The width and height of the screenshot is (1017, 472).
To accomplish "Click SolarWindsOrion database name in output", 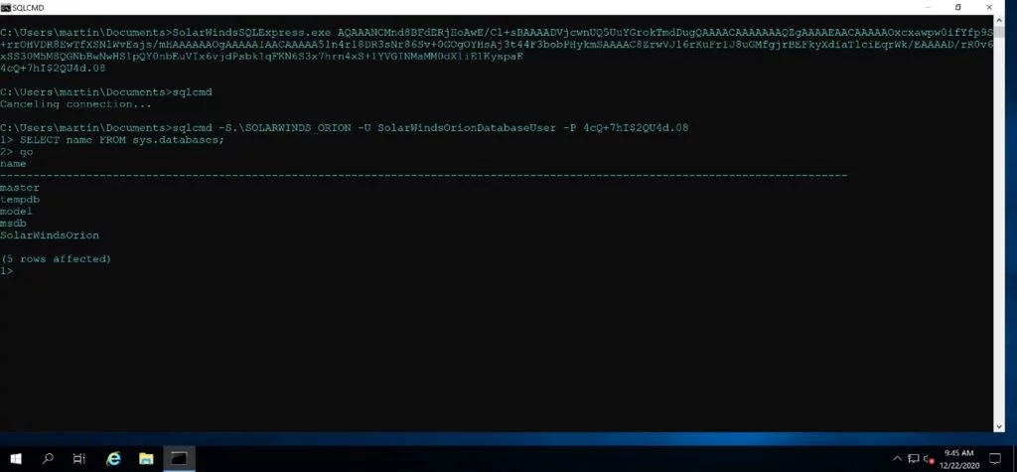I will 50,236.
